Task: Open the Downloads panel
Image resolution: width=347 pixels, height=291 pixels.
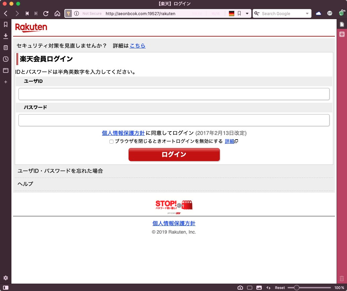Action: coord(6,36)
